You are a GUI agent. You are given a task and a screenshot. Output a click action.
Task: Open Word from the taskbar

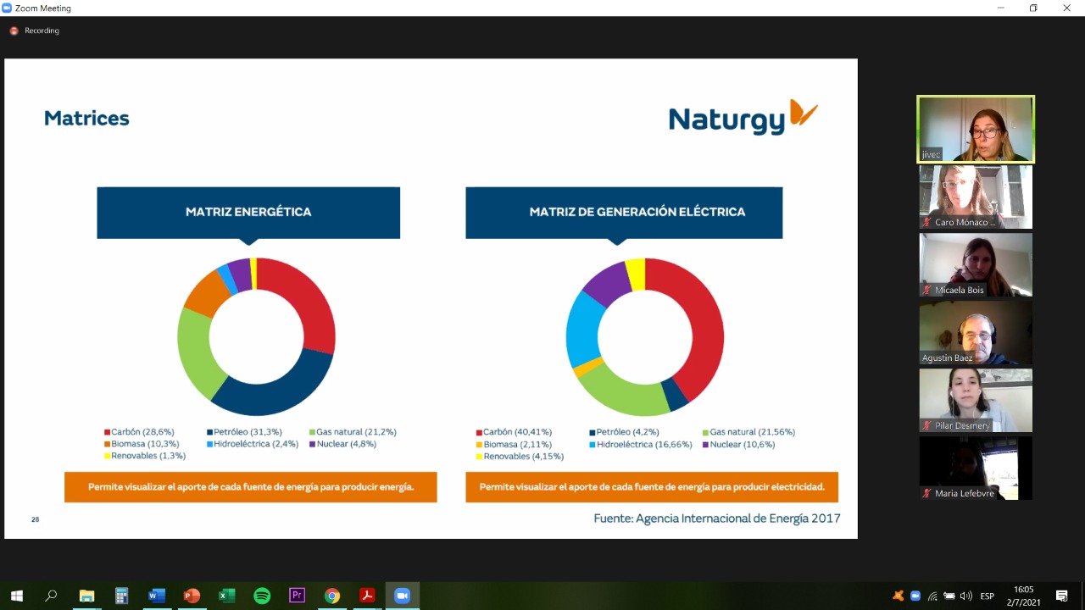156,596
